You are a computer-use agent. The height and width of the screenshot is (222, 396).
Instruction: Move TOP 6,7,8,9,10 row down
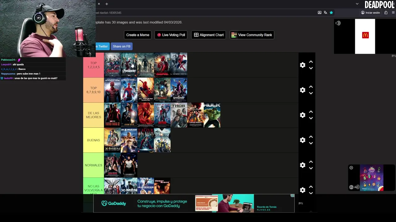coord(311,93)
